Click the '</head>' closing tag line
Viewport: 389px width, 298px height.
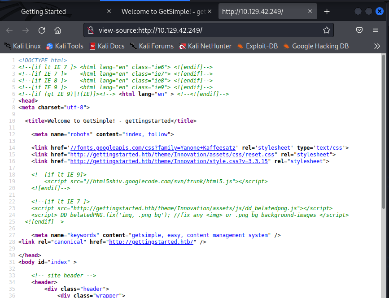pyautogui.click(x=30, y=255)
